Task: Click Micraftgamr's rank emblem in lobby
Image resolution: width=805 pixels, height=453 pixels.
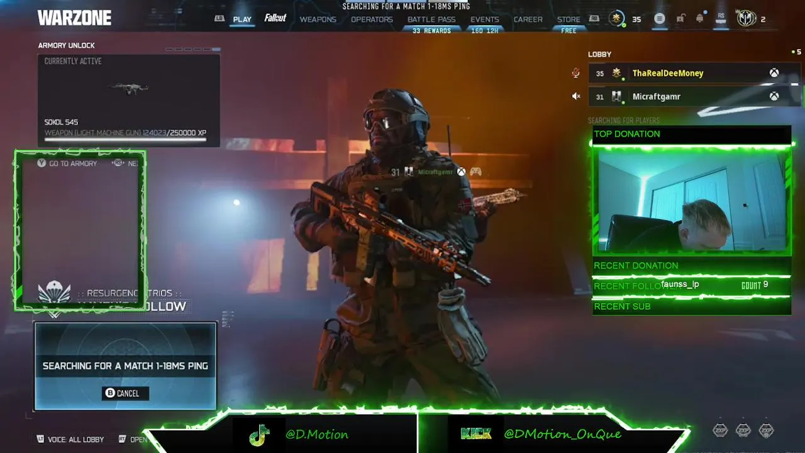Action: coord(617,96)
